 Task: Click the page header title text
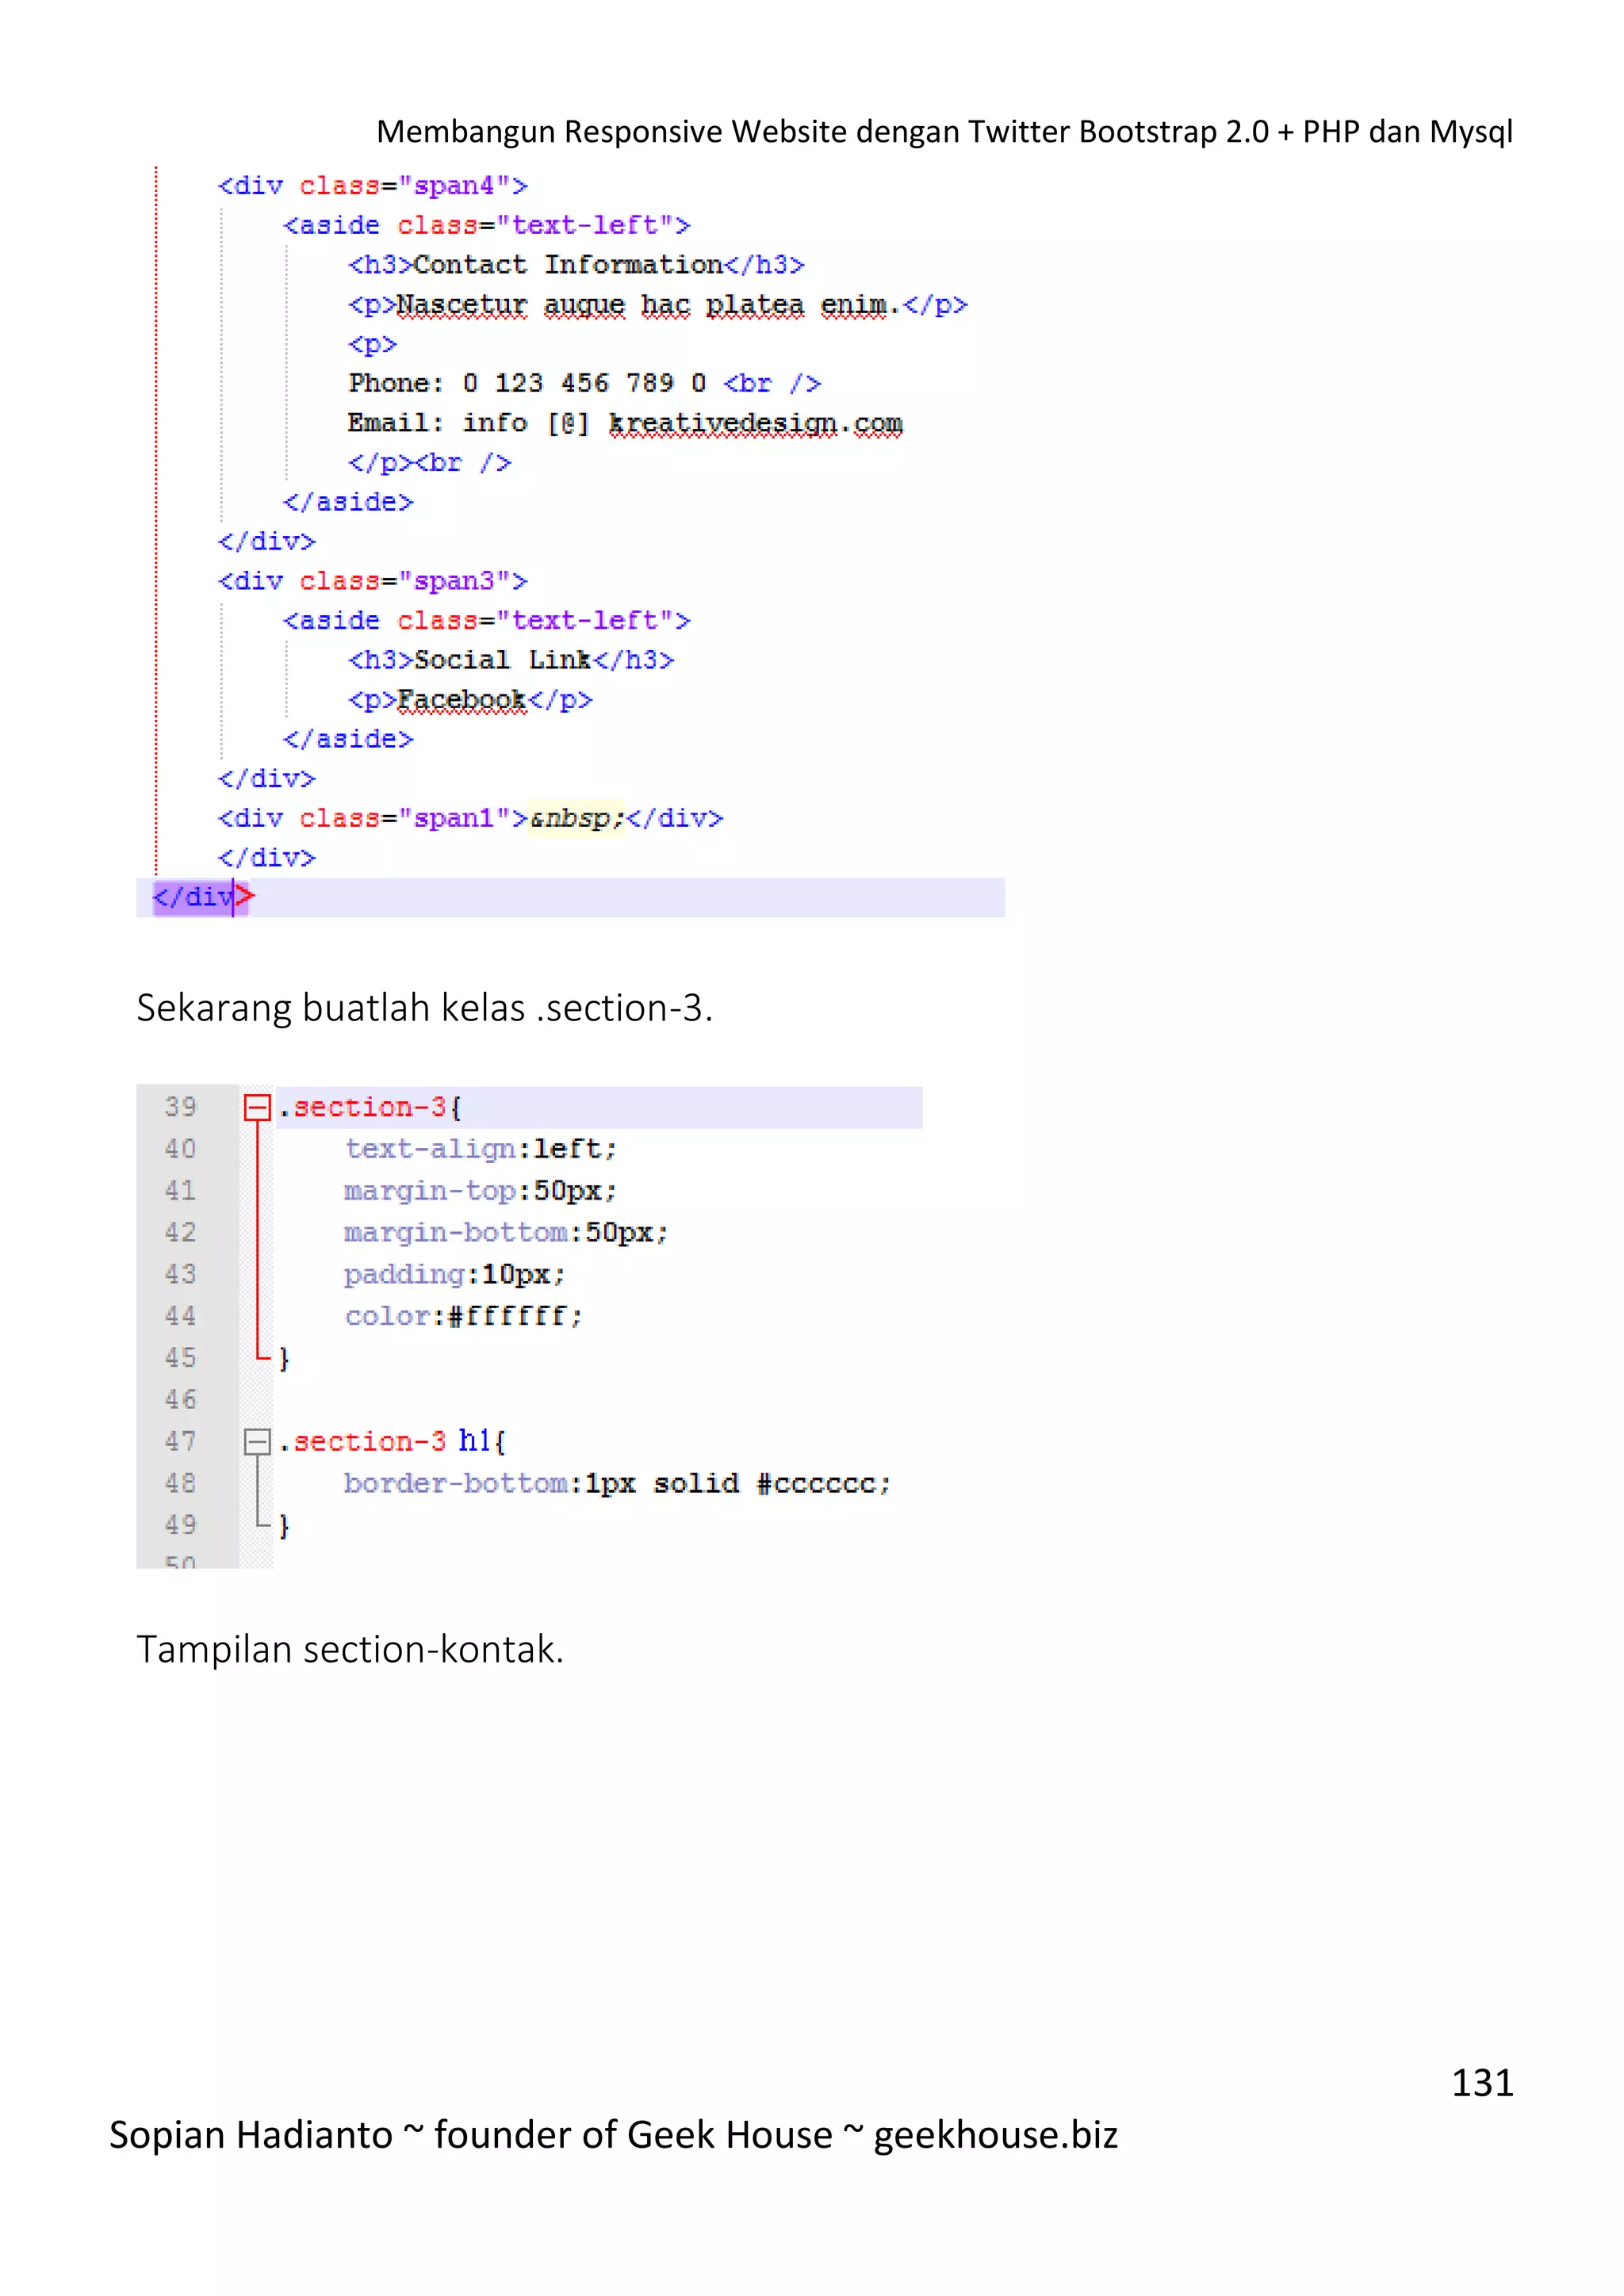[944, 132]
